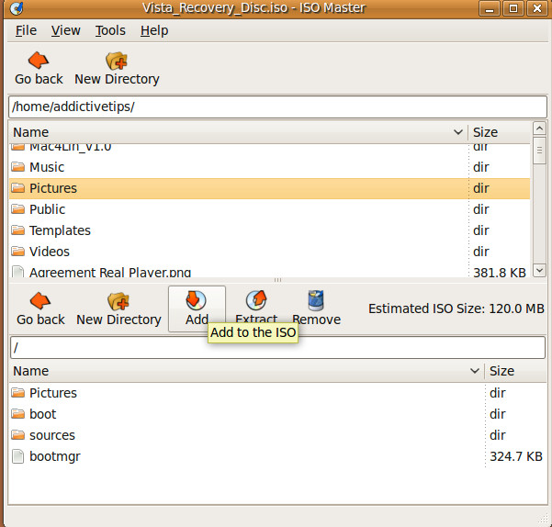The height and width of the screenshot is (527, 552).
Task: Select the Music directory name
Action: coord(47,167)
